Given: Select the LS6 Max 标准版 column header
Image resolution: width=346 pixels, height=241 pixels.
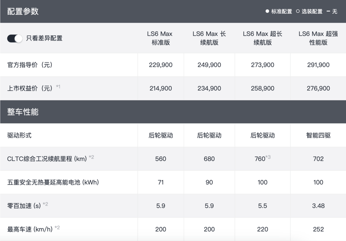Looking at the screenshot, I should (x=161, y=38).
